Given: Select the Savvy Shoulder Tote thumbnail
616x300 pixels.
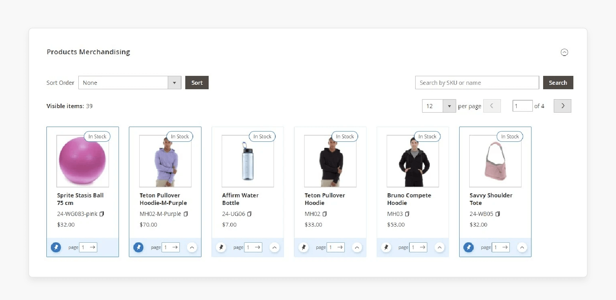Looking at the screenshot, I should click(495, 161).
